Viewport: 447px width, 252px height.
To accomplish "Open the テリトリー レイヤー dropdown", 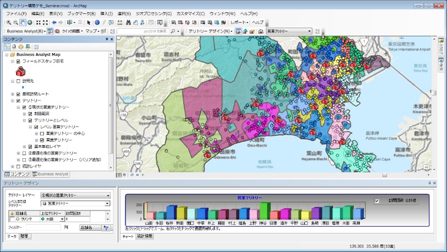I will (x=75, y=196).
